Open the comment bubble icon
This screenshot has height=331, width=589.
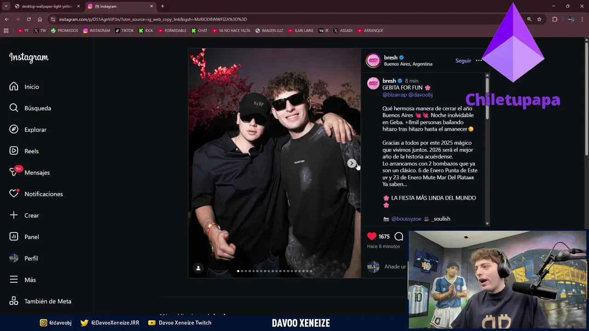click(399, 236)
